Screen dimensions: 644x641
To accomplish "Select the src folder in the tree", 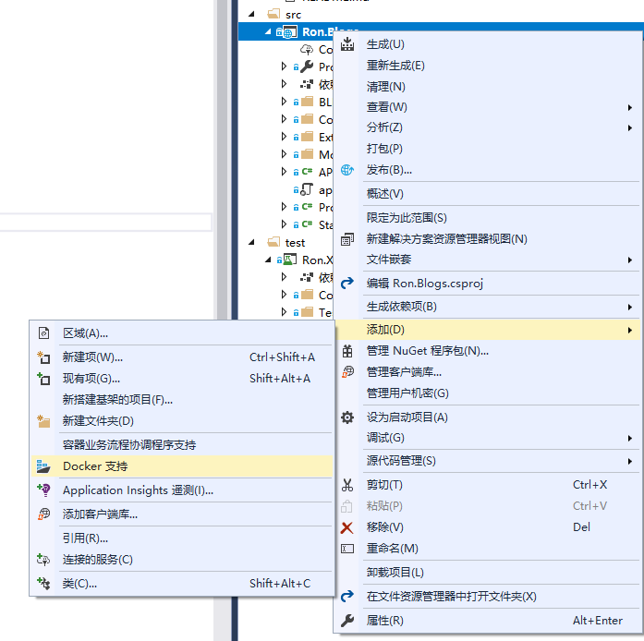I will (293, 14).
